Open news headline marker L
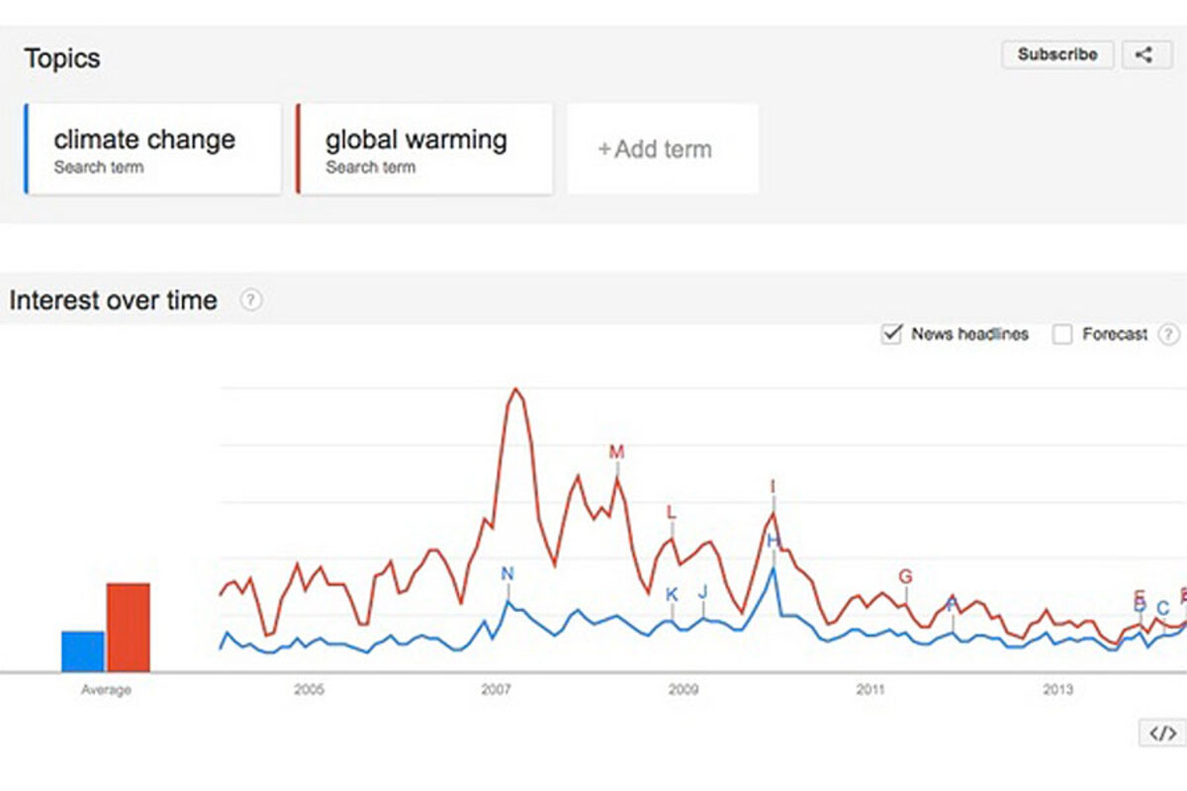 point(672,512)
